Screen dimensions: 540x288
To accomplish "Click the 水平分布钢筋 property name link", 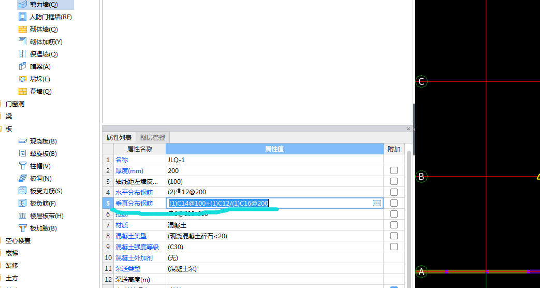I will click(134, 192).
